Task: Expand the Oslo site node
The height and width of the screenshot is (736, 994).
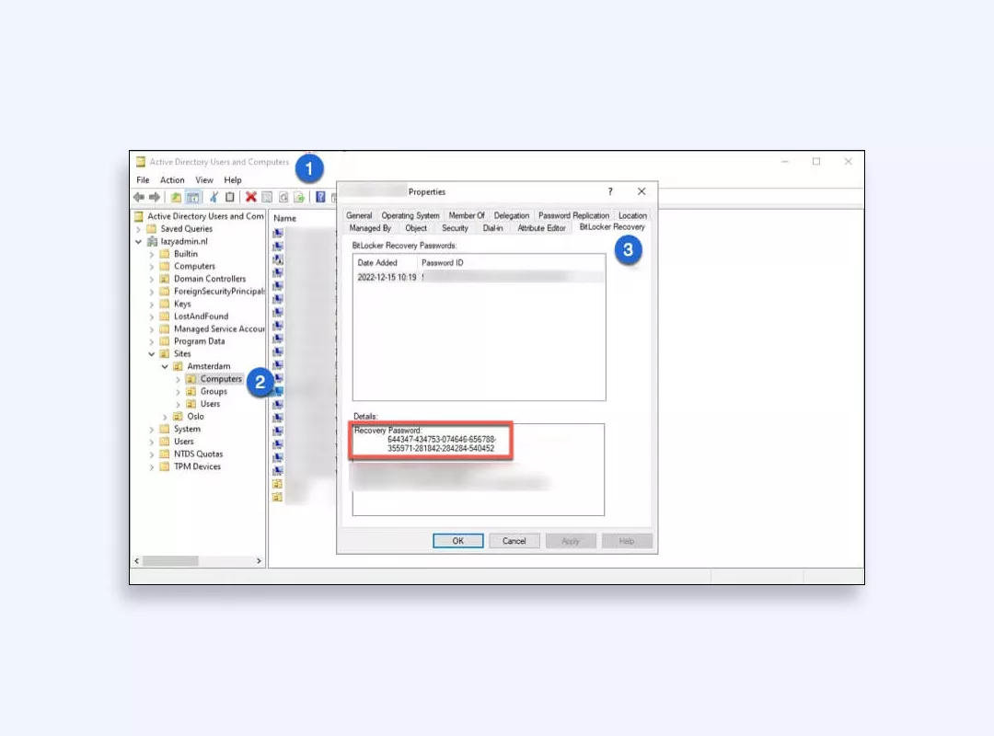Action: coord(166,416)
